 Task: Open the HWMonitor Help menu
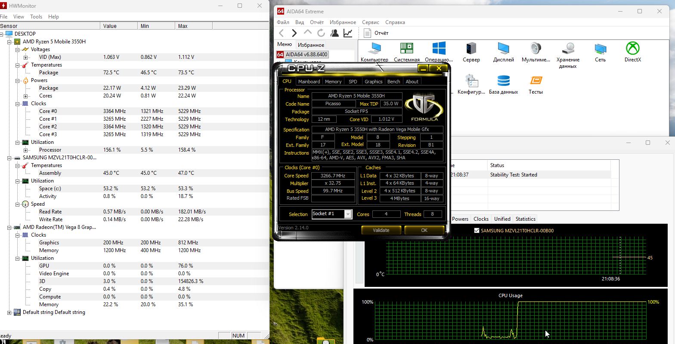pos(53,17)
